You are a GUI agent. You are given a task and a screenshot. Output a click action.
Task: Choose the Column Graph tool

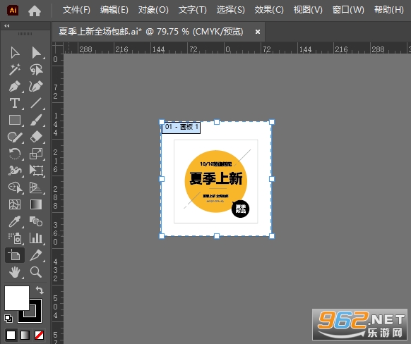tap(36, 238)
